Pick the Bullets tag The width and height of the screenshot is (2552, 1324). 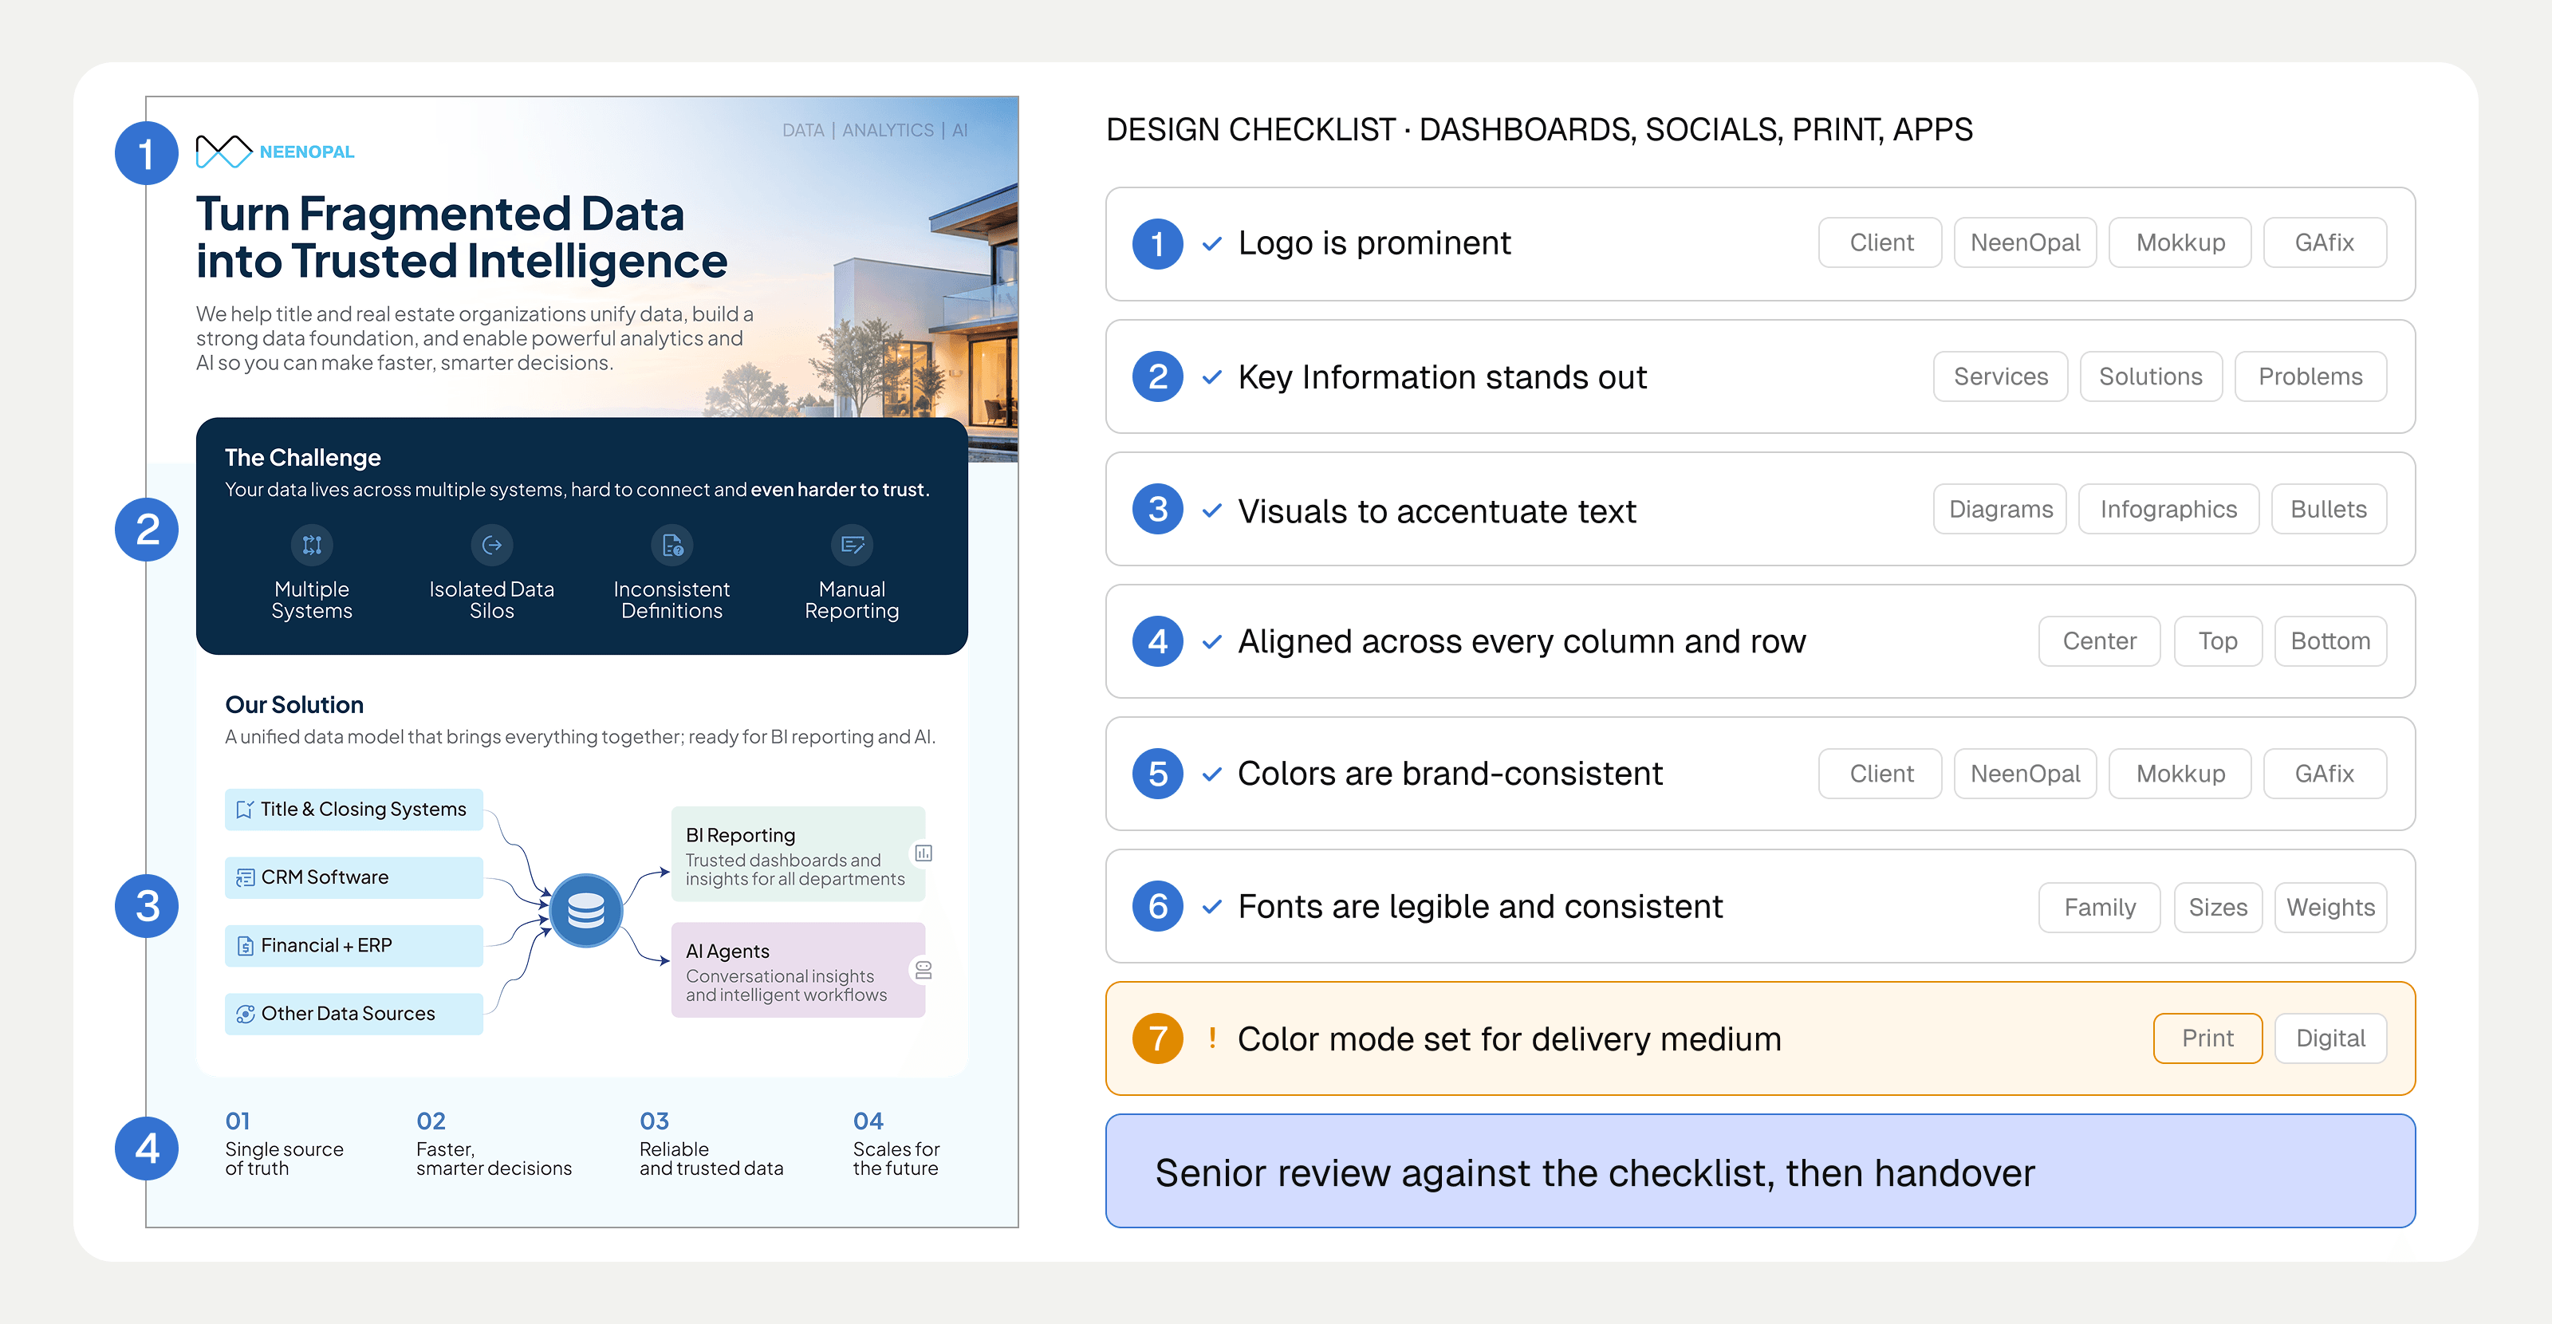coord(2328,510)
